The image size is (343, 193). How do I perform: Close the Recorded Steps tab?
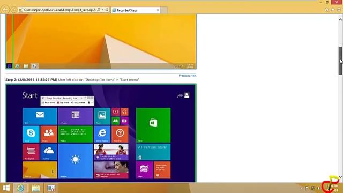coord(158,10)
